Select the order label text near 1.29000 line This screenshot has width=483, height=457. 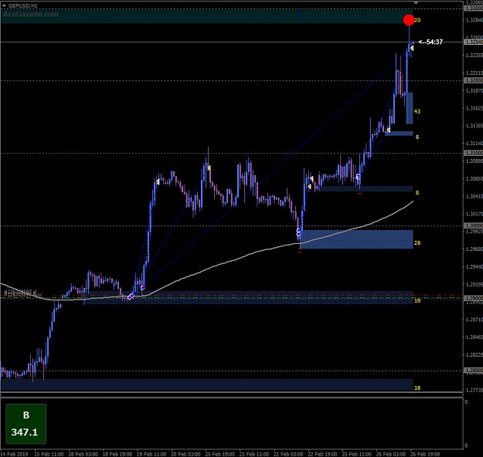pyautogui.click(x=22, y=293)
